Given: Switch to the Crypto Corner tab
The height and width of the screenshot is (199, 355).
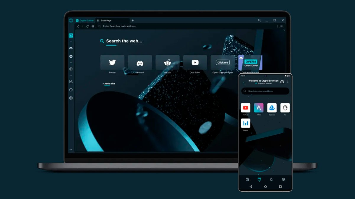Looking at the screenshot, I should (x=85, y=20).
